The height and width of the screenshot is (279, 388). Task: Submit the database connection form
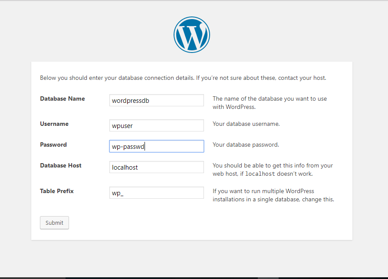tap(54, 223)
